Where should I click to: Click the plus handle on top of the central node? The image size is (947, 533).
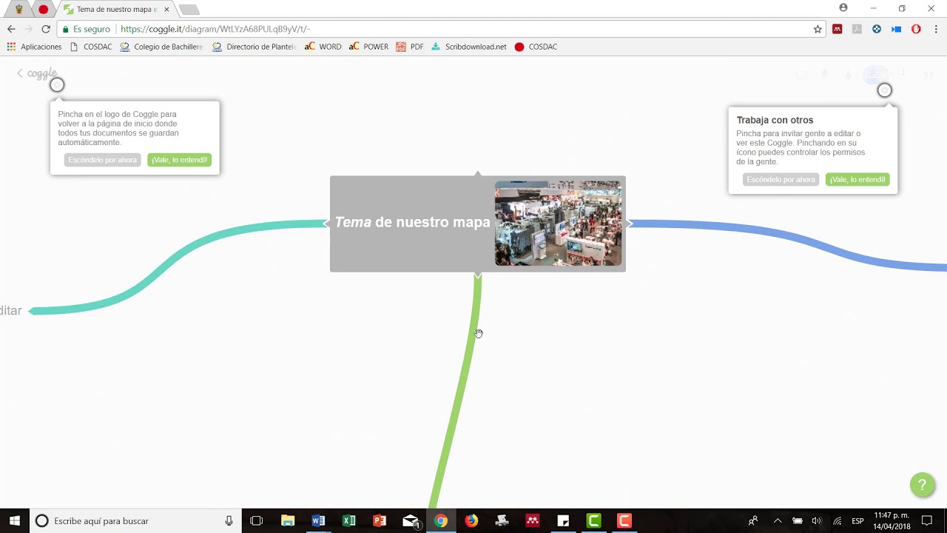click(x=478, y=173)
